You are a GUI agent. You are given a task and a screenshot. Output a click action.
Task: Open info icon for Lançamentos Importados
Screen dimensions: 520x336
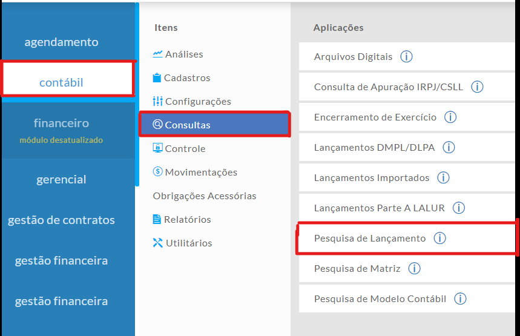click(x=444, y=178)
